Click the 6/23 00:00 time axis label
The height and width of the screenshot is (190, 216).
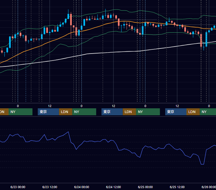pos(18,187)
